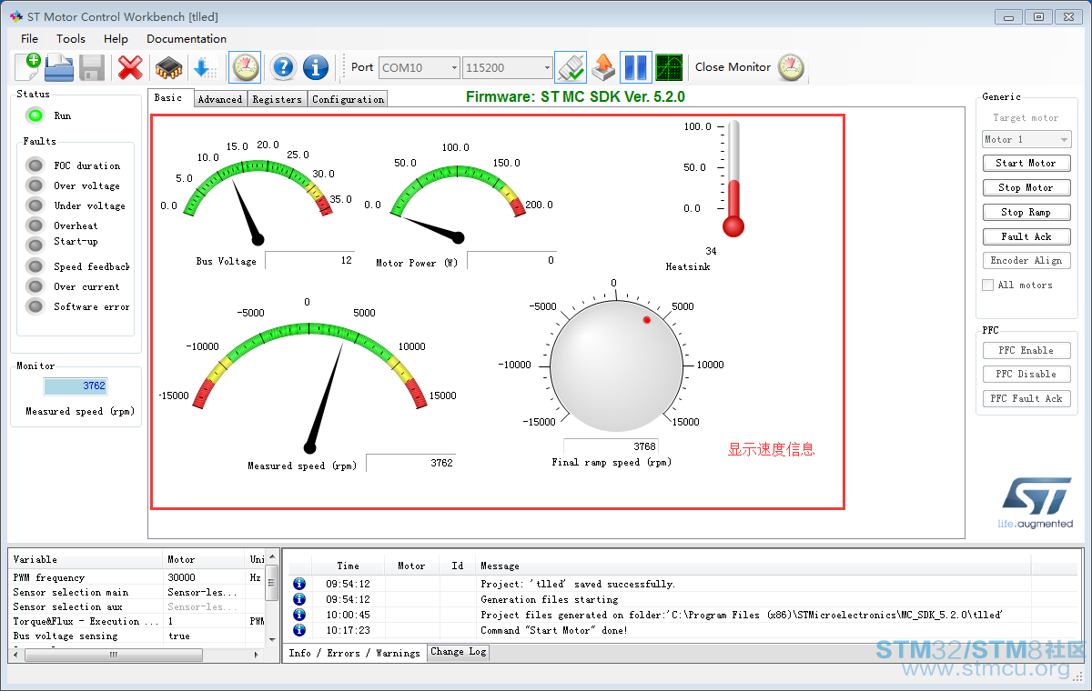Switch to the Registers tab

[277, 99]
